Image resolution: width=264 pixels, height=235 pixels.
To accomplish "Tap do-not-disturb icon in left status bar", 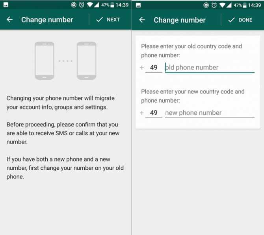I will click(74, 5).
